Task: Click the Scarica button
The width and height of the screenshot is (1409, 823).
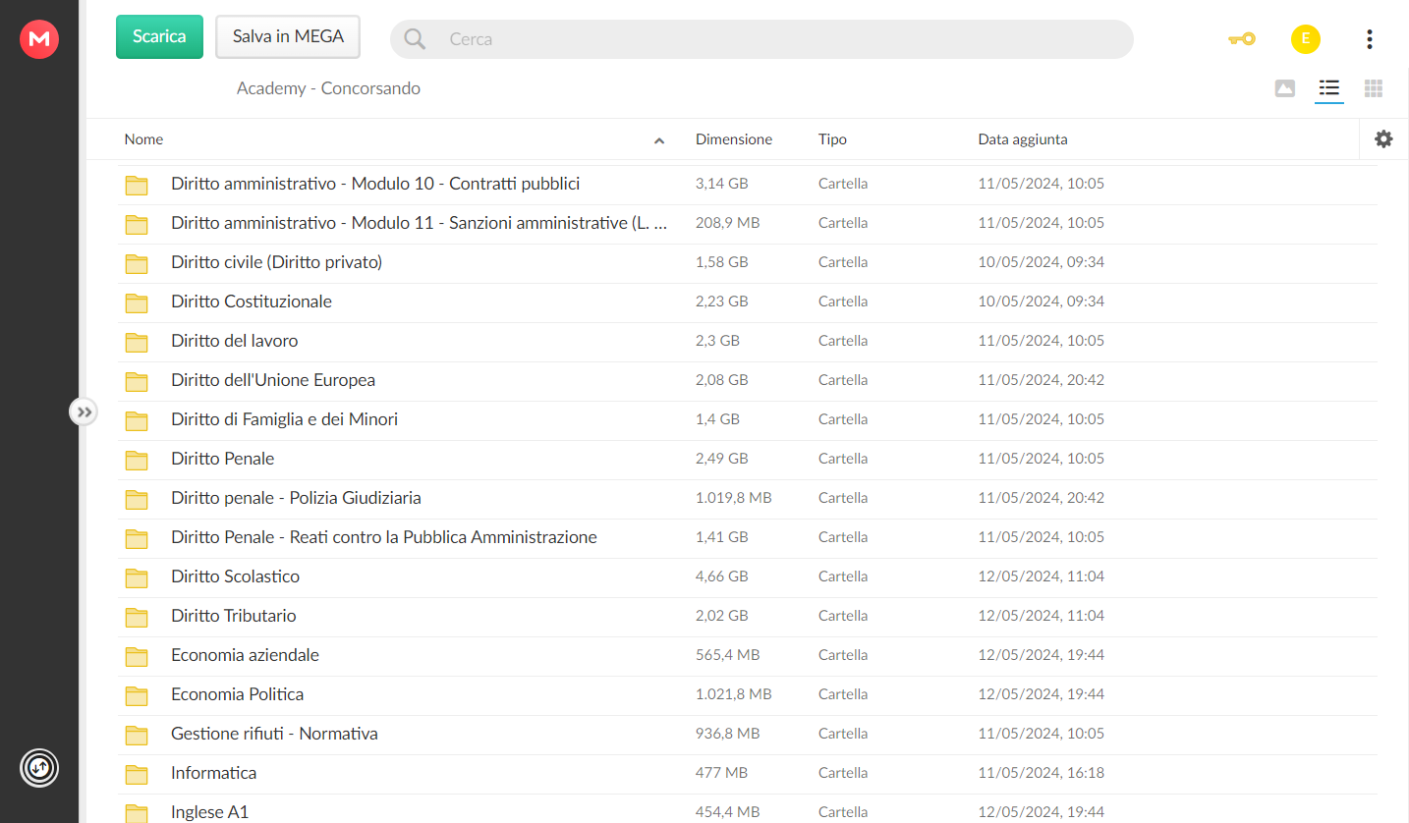Action: 159,36
